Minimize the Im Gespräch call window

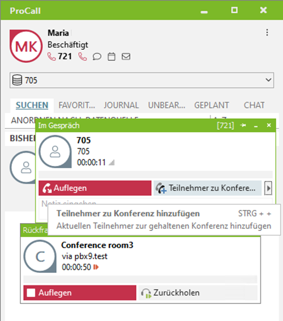tap(256, 126)
